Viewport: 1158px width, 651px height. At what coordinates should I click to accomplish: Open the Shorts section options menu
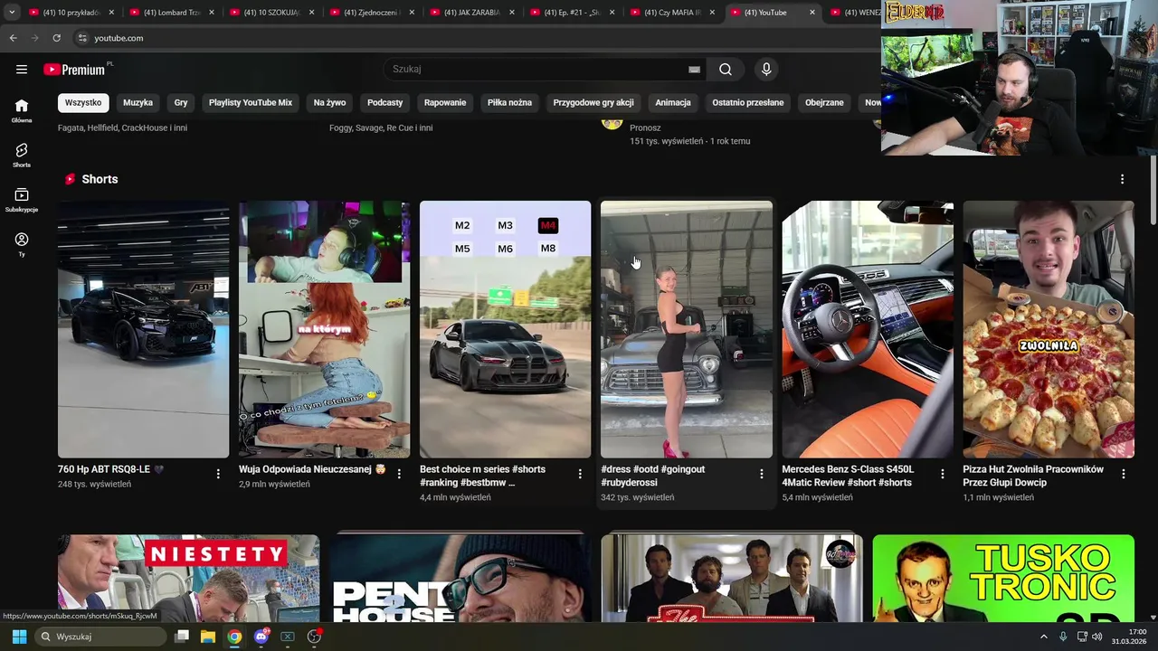click(x=1122, y=179)
